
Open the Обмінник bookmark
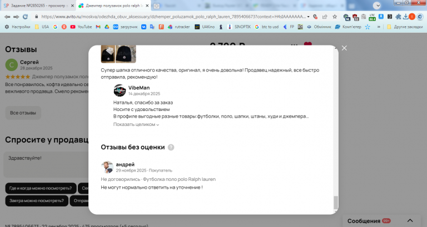click(x=319, y=27)
